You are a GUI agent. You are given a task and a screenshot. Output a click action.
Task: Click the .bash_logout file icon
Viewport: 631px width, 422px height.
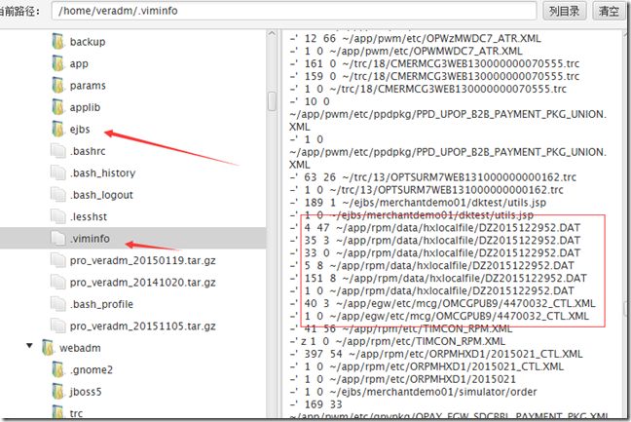[58, 195]
